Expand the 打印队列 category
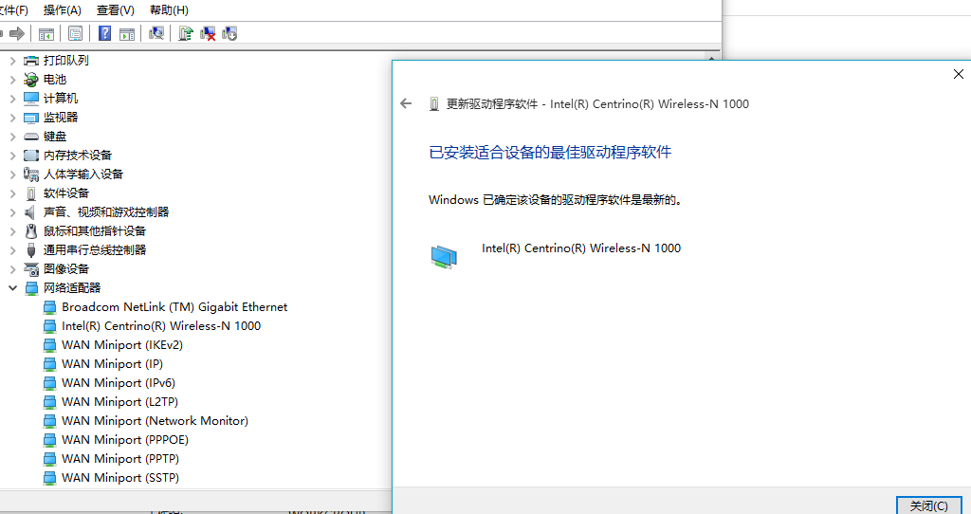The image size is (971, 514). (x=12, y=61)
